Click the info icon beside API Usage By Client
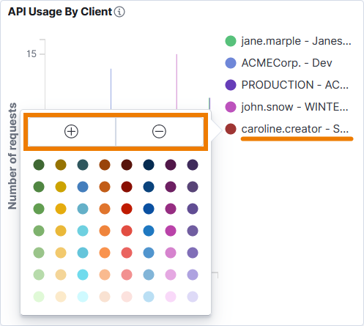This screenshot has height=326, width=364. pyautogui.click(x=119, y=12)
